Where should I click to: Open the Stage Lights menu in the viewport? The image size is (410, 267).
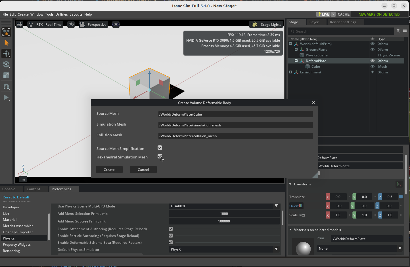tap(266, 24)
